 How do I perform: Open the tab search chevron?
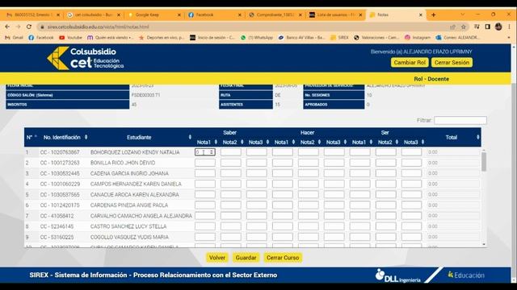pos(462,14)
